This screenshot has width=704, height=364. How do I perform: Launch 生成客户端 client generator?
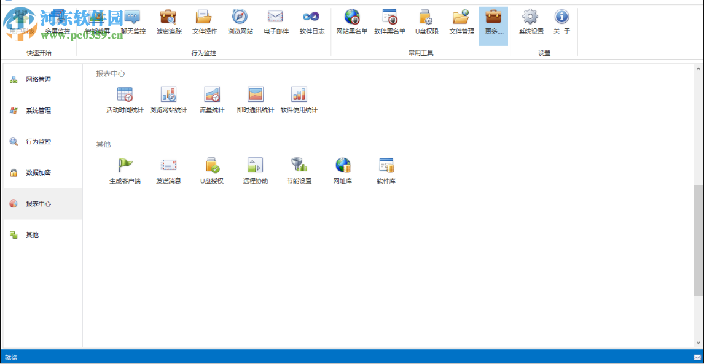[125, 171]
